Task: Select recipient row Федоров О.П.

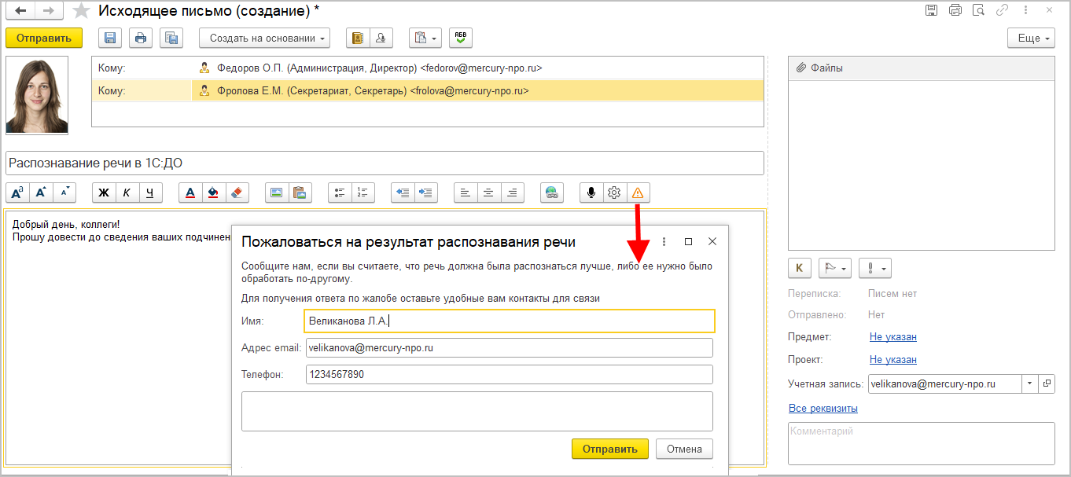Action: click(428, 68)
